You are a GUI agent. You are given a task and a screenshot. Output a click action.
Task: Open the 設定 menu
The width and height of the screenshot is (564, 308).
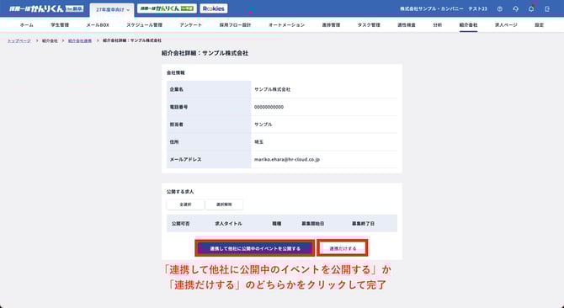540,25
